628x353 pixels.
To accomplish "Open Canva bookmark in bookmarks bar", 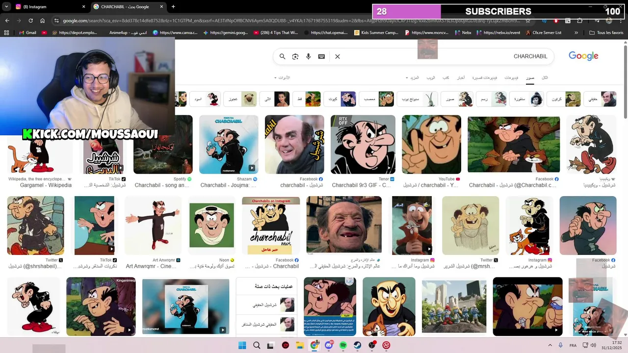I will 175,33.
